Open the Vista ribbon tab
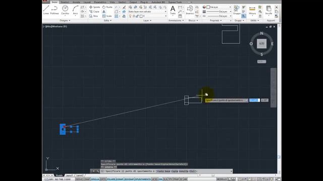The width and height of the screenshot is (323, 181). click(x=112, y=2)
